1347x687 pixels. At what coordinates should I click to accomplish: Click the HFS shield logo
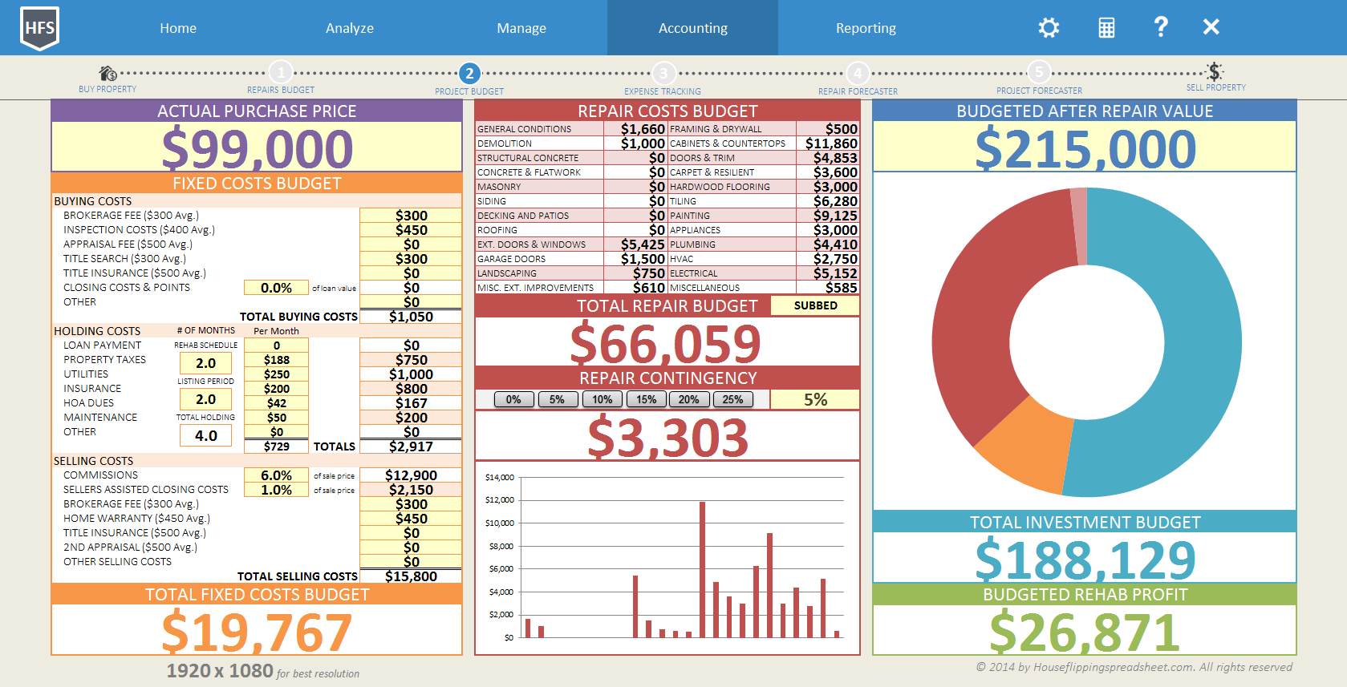pos(39,28)
